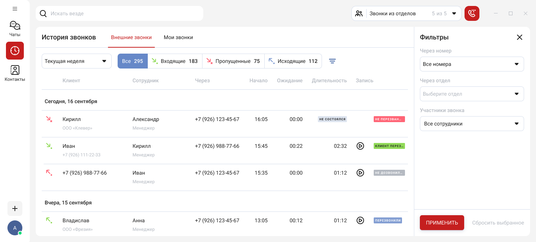Viewport: 536px width, 242px height.
Task: Expand the Выберите отдел dropdown
Action: 472,94
